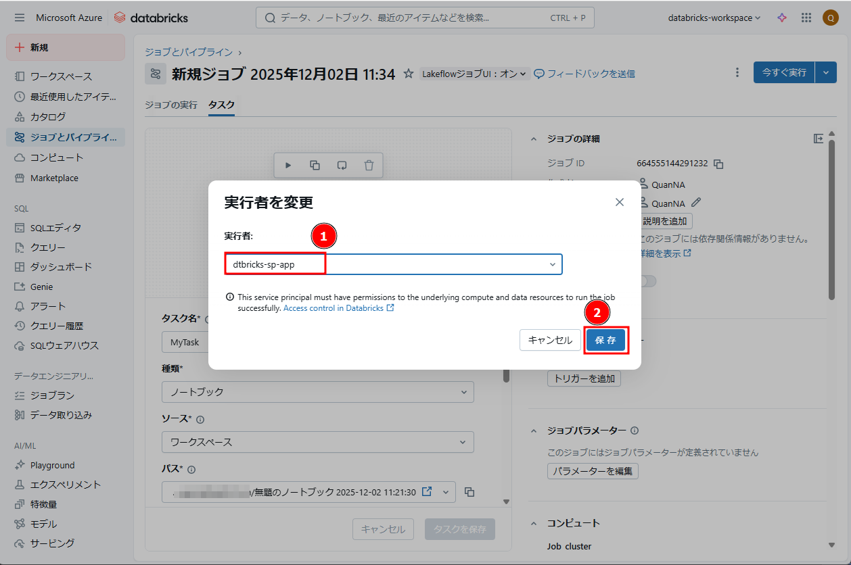The width and height of the screenshot is (851, 565).
Task: Click the search box in header
Action: pos(424,18)
